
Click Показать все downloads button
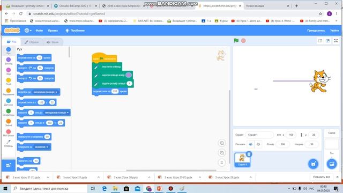point(322,177)
